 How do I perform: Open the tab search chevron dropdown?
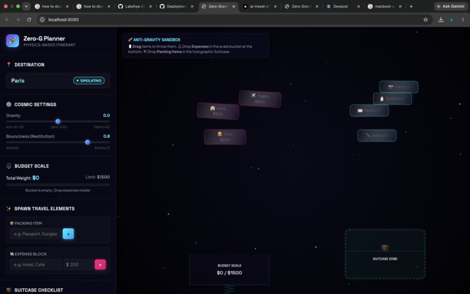26,6
